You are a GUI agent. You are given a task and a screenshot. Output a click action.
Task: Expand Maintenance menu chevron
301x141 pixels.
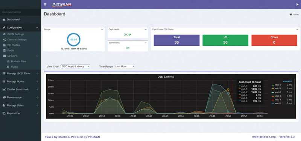[x=37, y=97]
